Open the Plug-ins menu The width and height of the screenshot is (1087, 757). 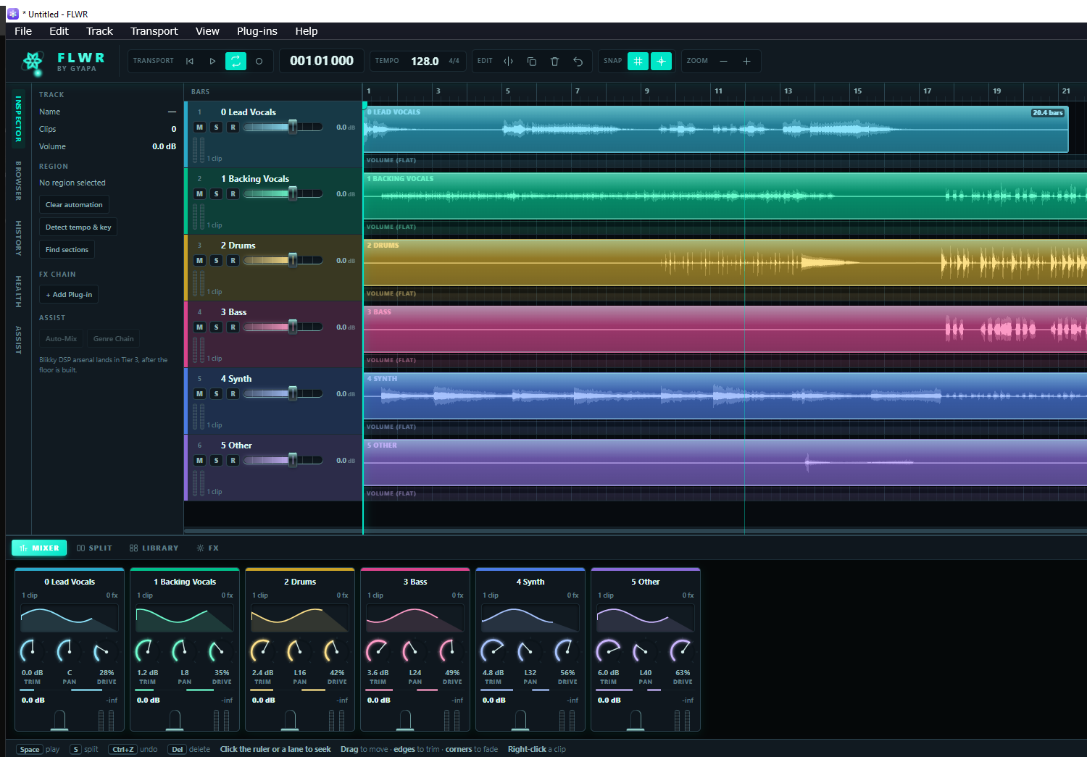(257, 31)
